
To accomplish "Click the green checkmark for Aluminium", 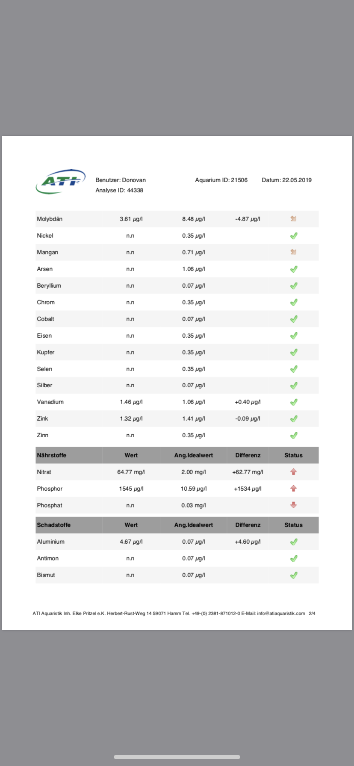I will pyautogui.click(x=294, y=542).
